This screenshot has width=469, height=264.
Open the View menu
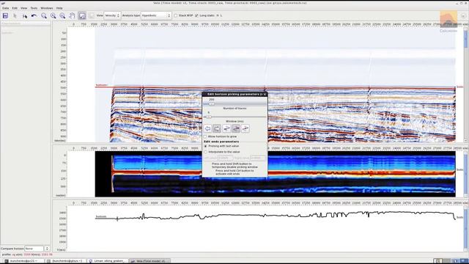(x=24, y=8)
